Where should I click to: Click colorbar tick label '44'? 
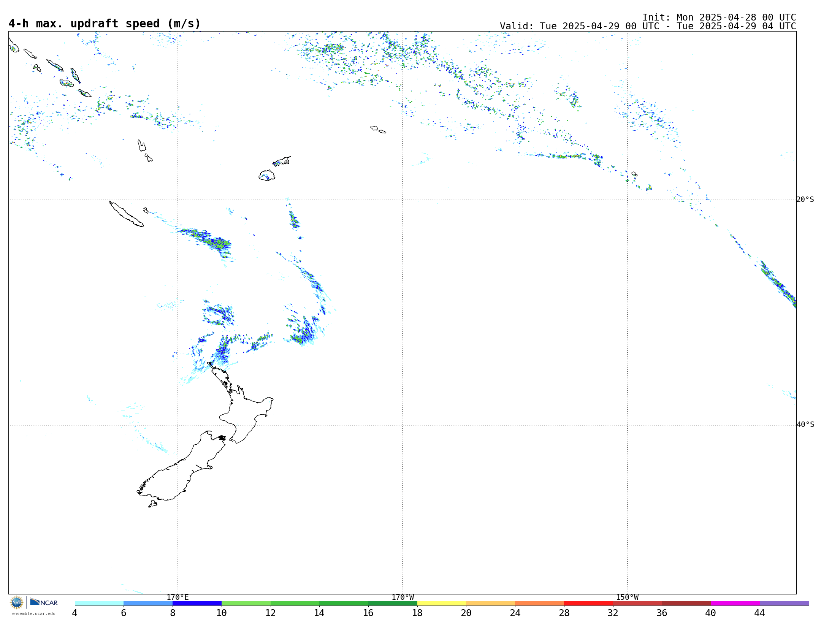coord(759,613)
